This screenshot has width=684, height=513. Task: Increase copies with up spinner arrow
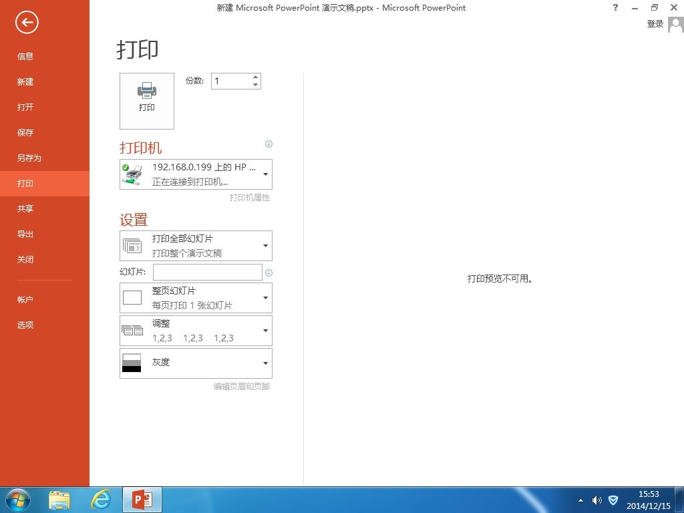[x=256, y=77]
